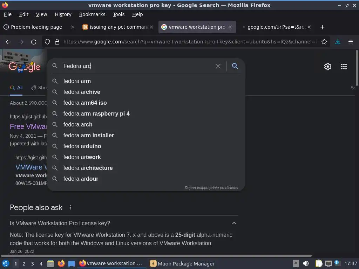Viewport: 359px width, 269px height.
Task: Close the issuing any pct command tab
Action: coord(151,27)
